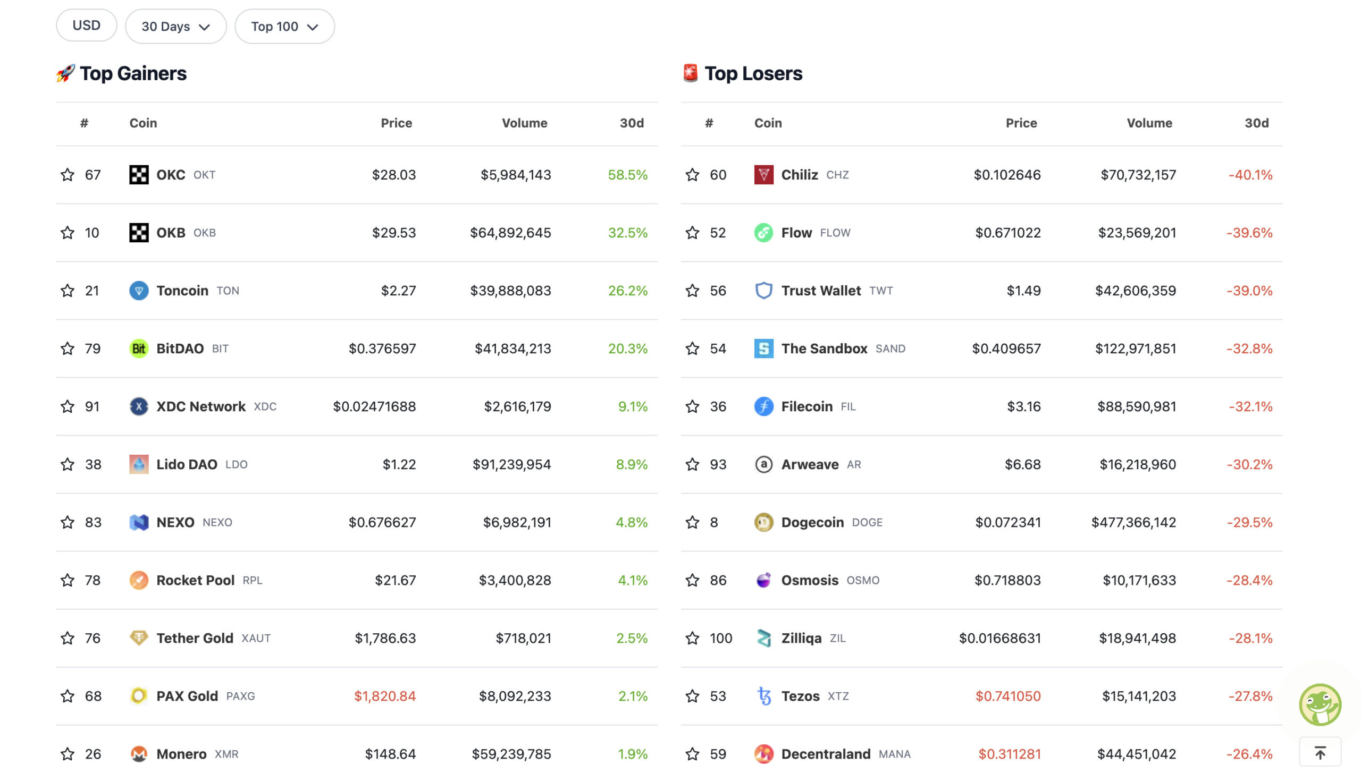The height and width of the screenshot is (782, 1361).
Task: Open the gecko mascot chat widget
Action: [1320, 704]
